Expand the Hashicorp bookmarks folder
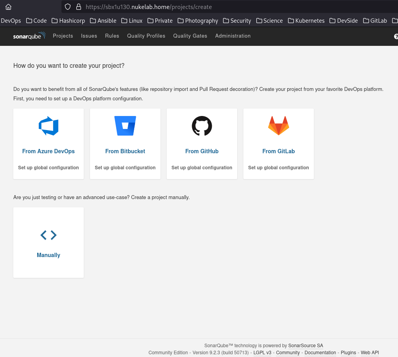The height and width of the screenshot is (357, 398). [x=68, y=21]
